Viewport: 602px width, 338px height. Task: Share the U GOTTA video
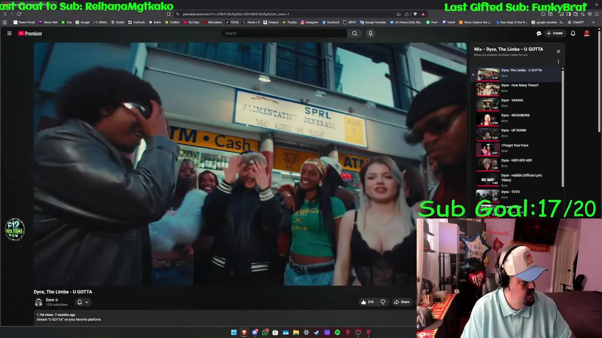coord(402,302)
